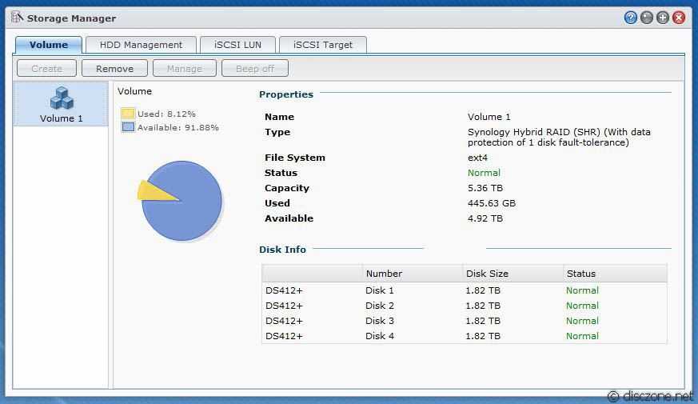Click the Manage button
The height and width of the screenshot is (404, 698).
[184, 69]
